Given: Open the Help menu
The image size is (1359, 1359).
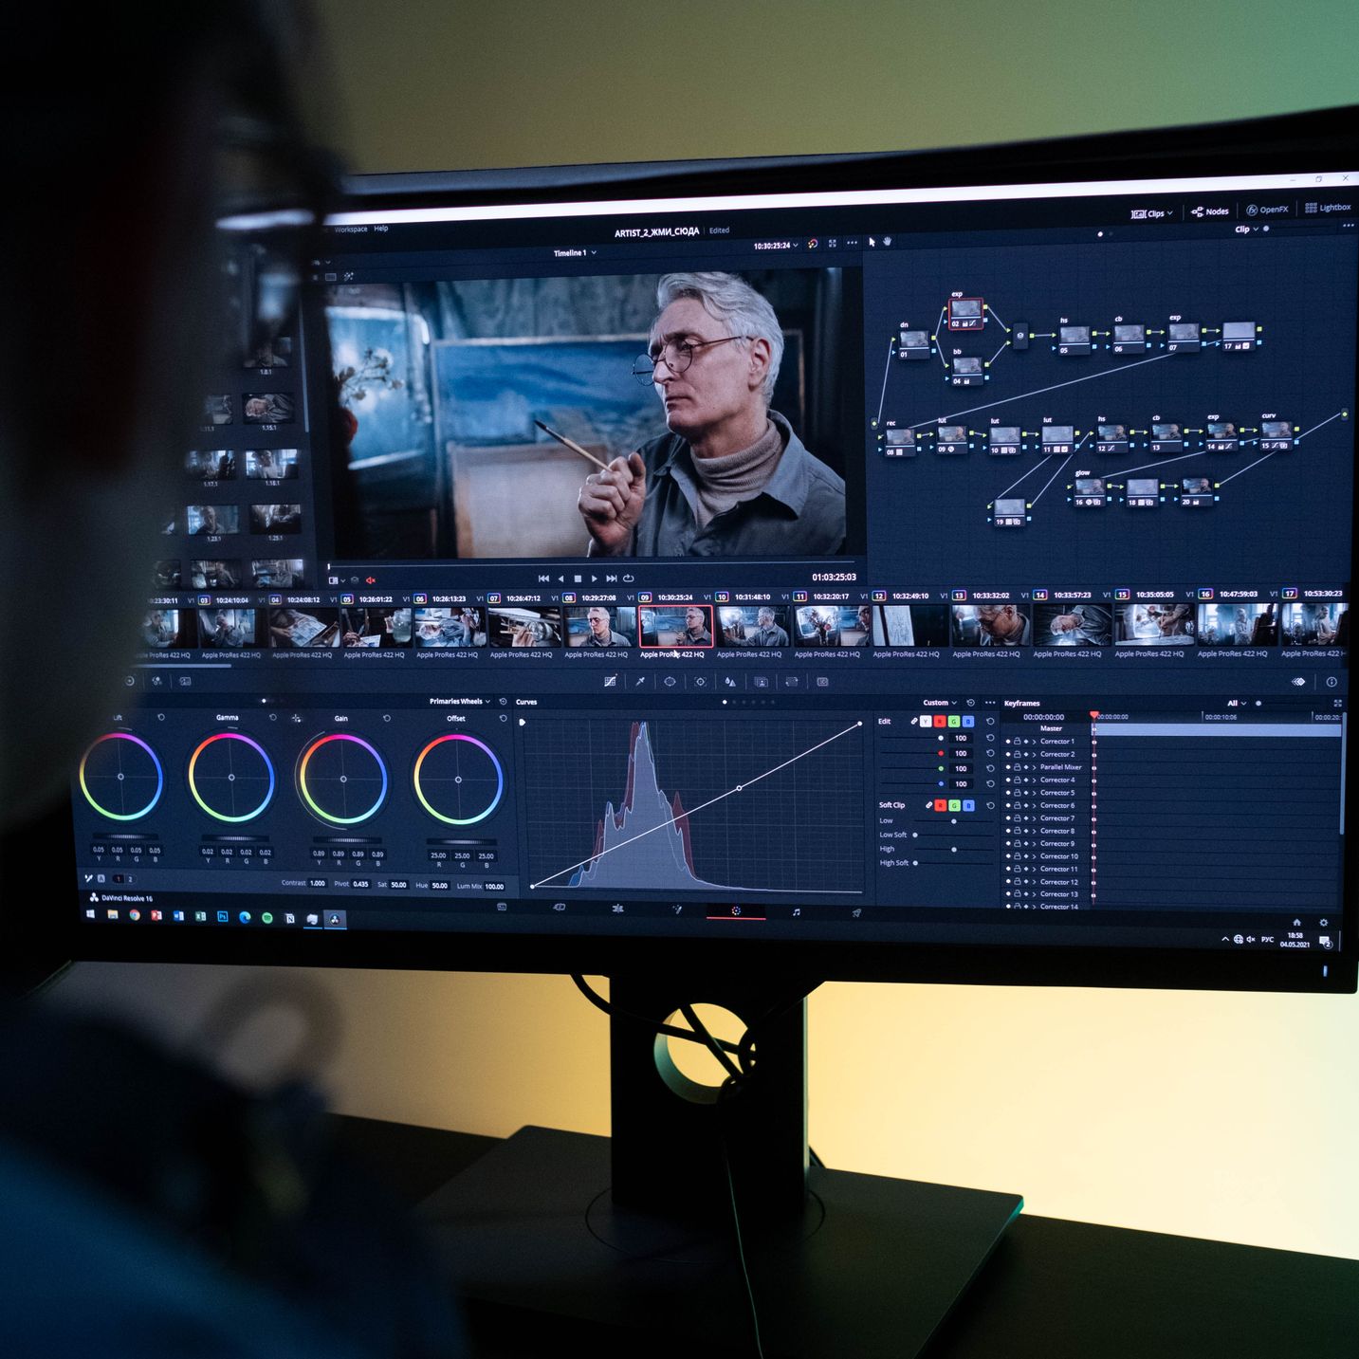Looking at the screenshot, I should coord(380,229).
